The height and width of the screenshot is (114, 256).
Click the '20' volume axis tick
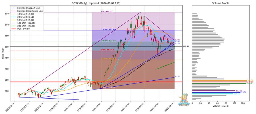[x=201, y=103]
